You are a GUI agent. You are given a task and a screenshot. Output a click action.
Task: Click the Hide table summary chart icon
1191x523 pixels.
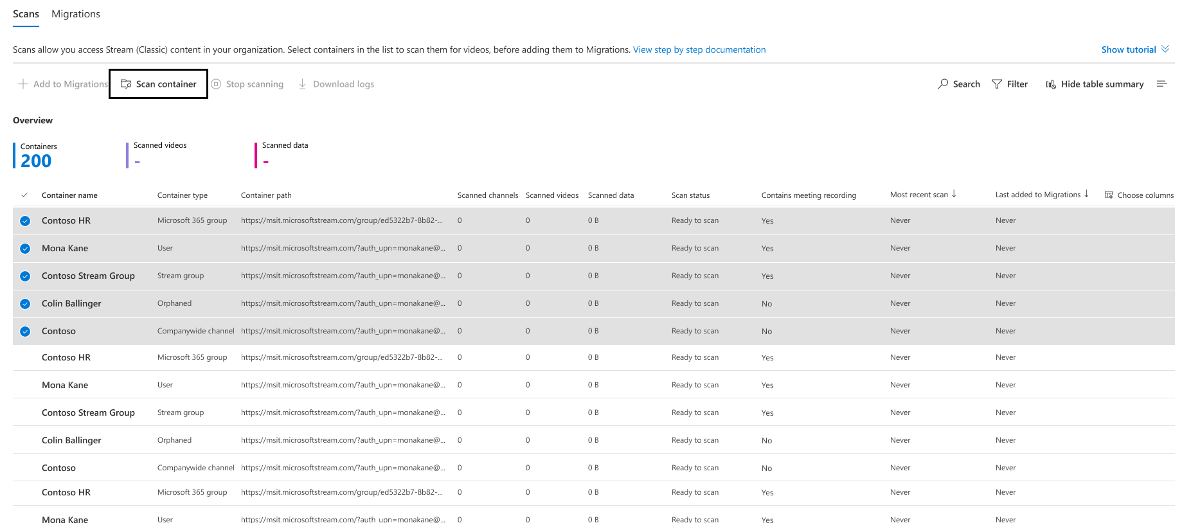(1051, 84)
